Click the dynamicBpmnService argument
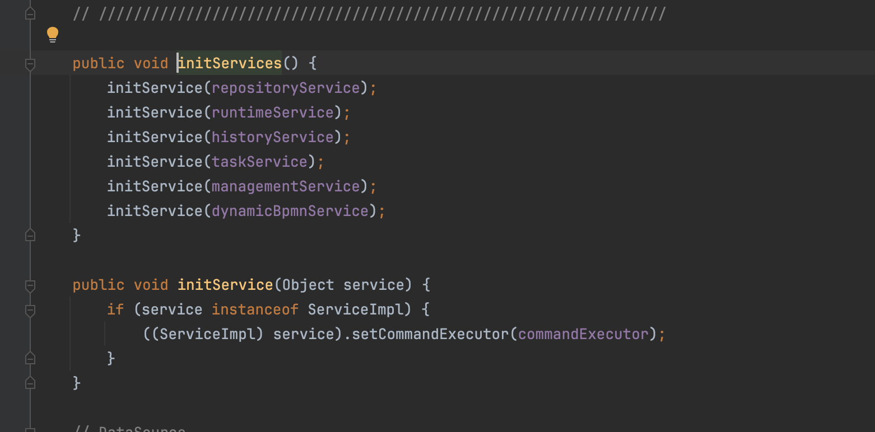Viewport: 875px width, 432px height. [290, 211]
